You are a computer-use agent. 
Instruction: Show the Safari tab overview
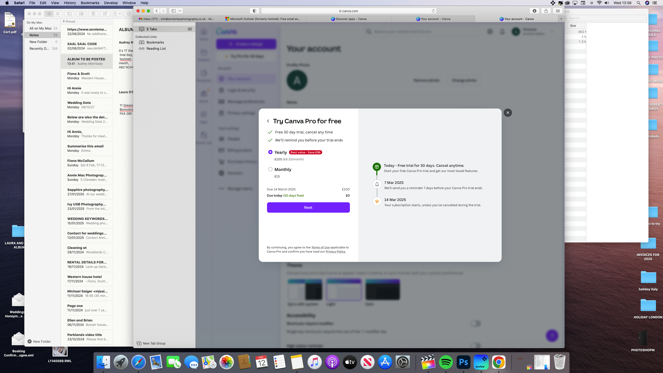558,11
